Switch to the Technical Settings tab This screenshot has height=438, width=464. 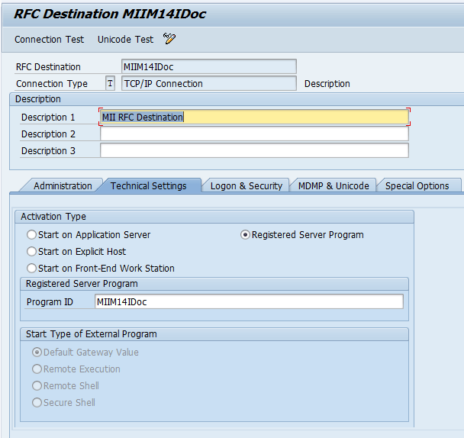(148, 185)
